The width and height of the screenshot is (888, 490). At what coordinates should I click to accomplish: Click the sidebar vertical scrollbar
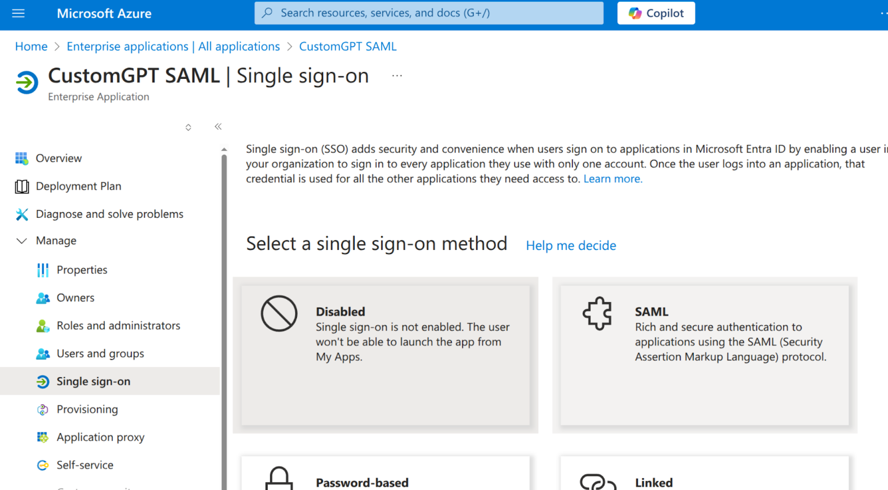click(x=224, y=321)
